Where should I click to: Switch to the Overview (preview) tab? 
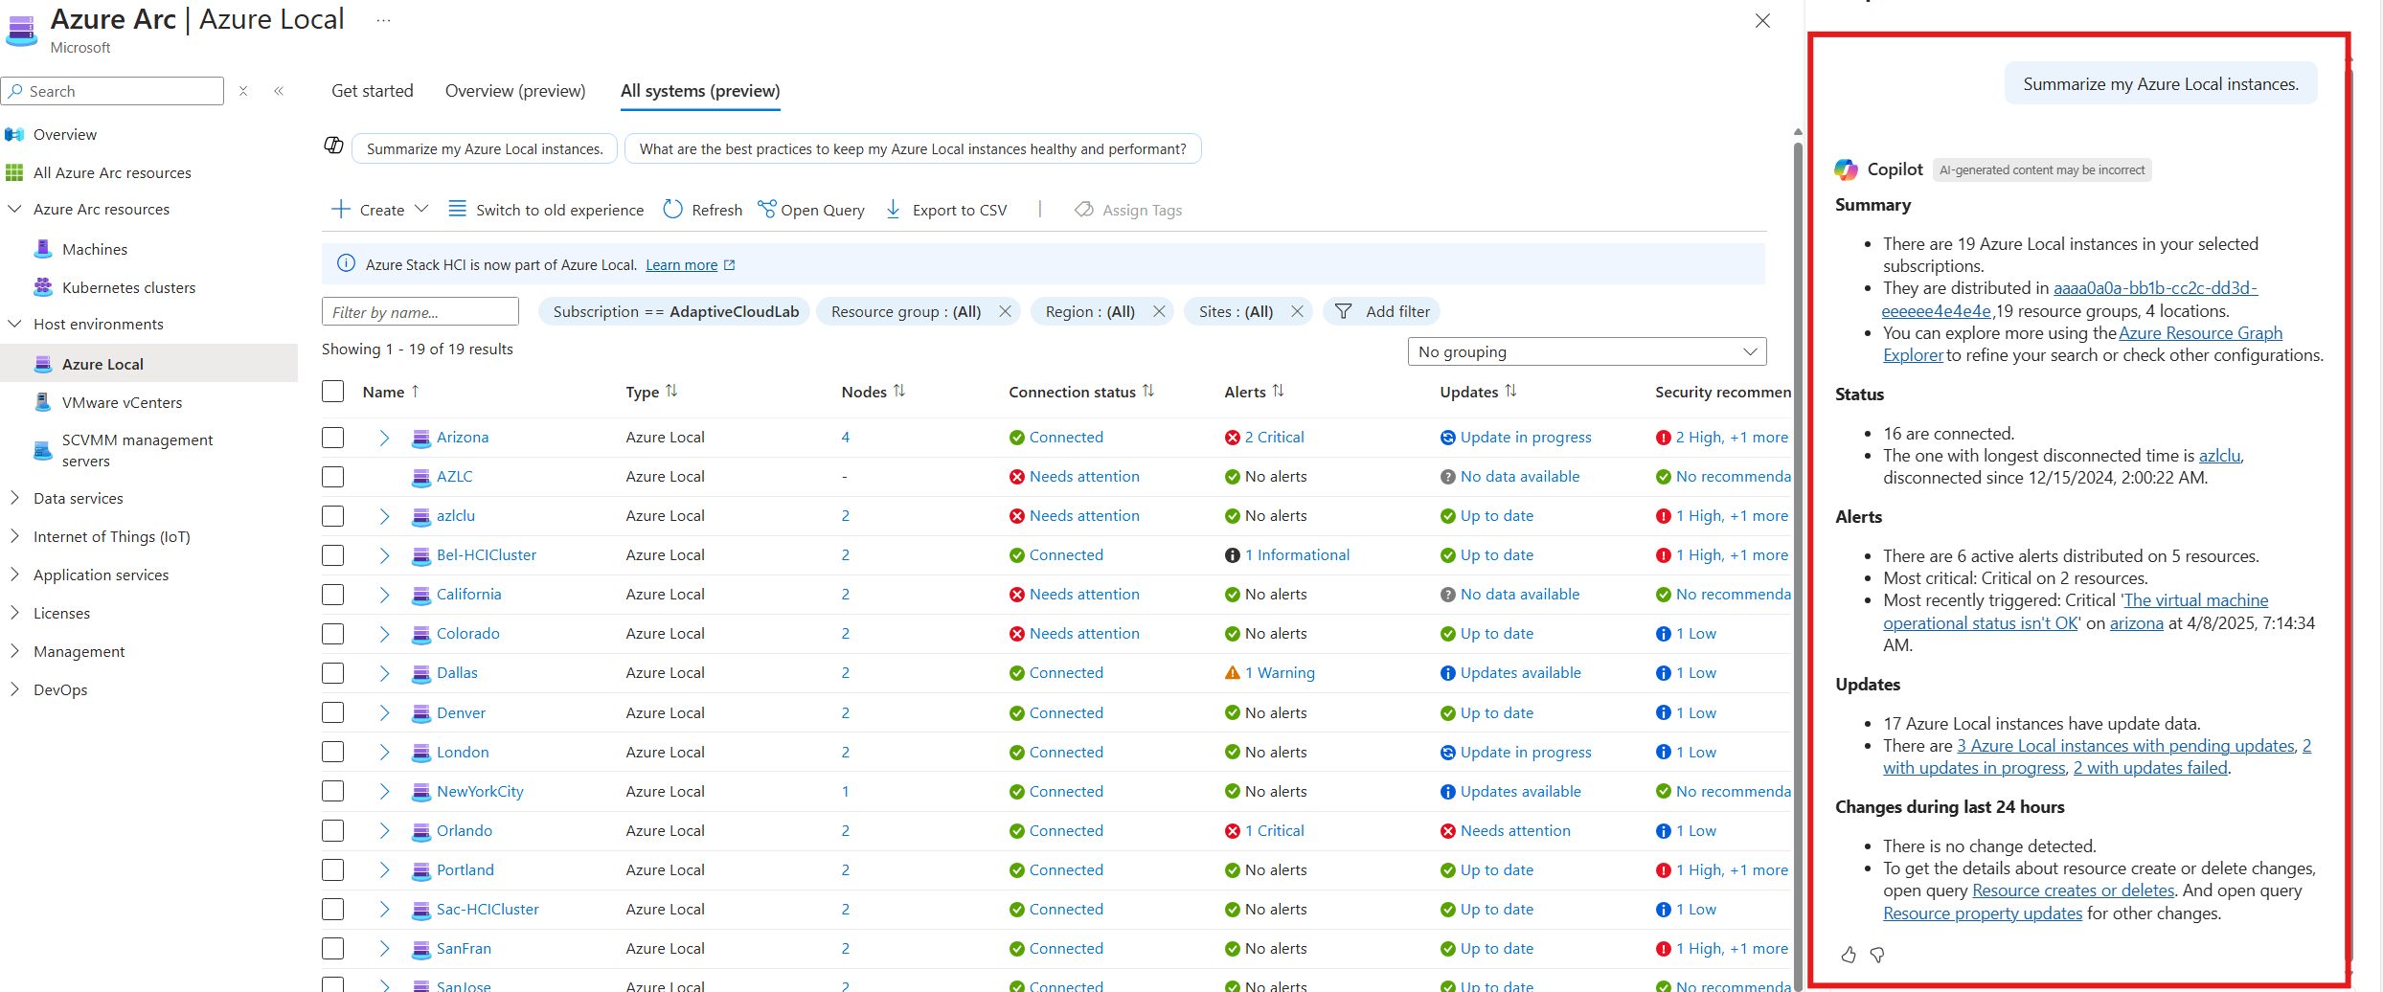(515, 91)
